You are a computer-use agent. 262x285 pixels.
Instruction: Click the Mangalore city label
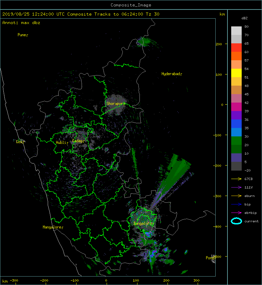click(52, 227)
